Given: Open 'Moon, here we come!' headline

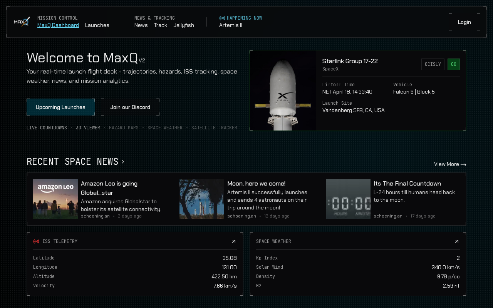Looking at the screenshot, I should (257, 184).
